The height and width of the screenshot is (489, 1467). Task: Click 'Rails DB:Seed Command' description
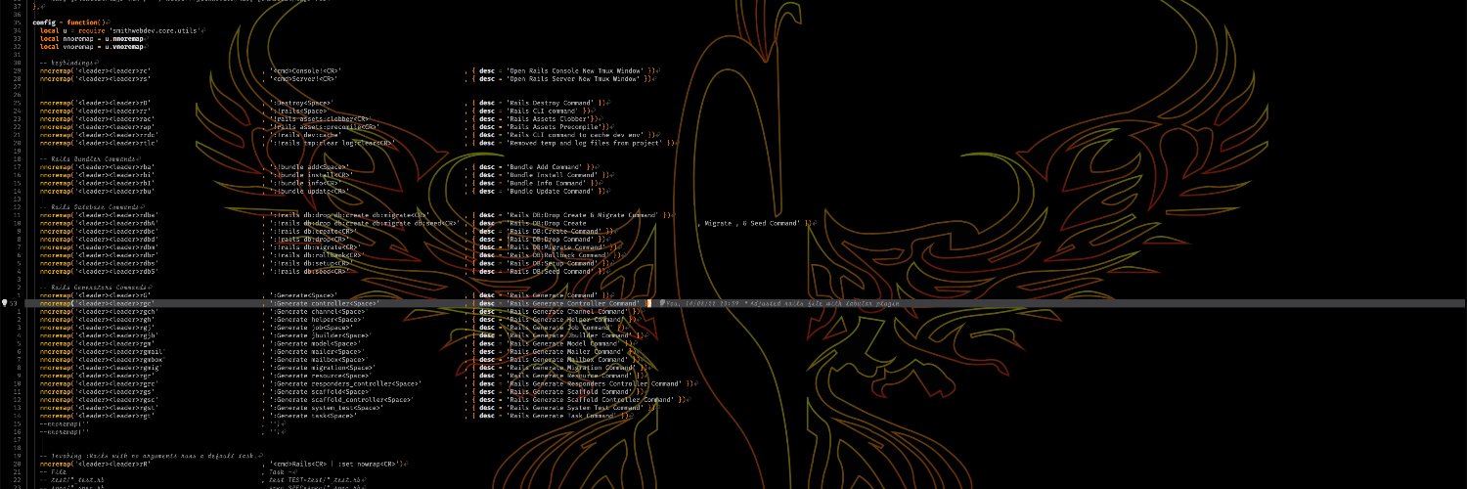coord(553,270)
